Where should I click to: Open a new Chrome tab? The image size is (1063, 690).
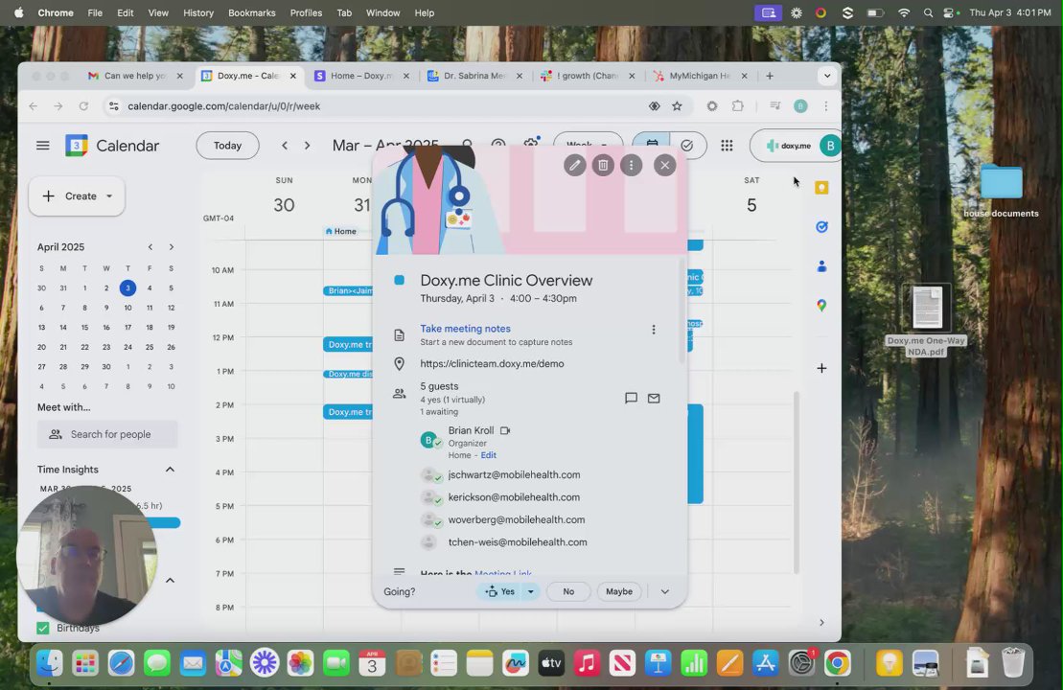tap(770, 76)
